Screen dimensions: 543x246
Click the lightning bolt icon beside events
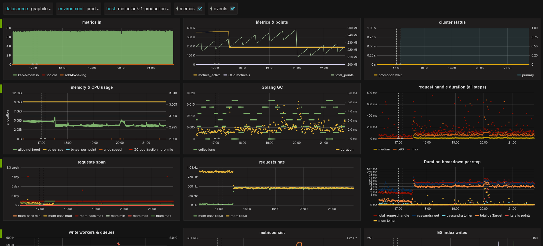pyautogui.click(x=211, y=9)
